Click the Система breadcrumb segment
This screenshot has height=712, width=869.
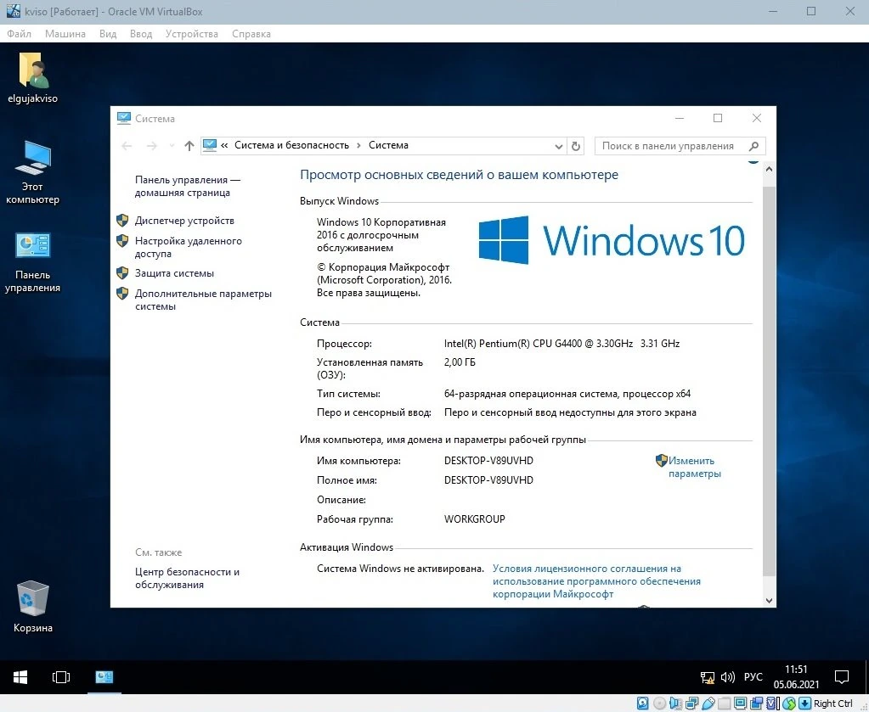click(x=388, y=145)
